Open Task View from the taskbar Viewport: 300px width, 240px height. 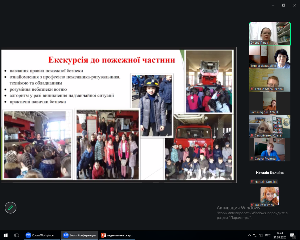(x=17, y=235)
